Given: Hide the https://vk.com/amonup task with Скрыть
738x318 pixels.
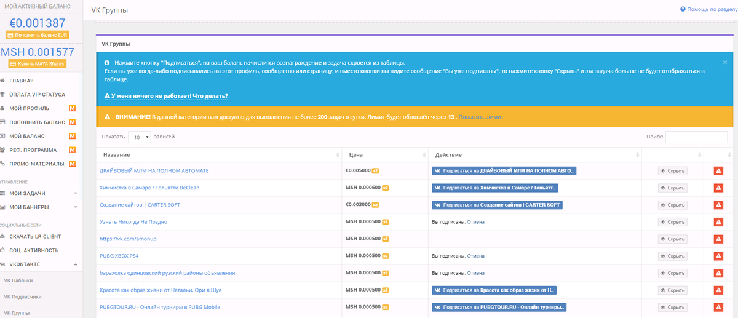Looking at the screenshot, I should click(x=672, y=239).
